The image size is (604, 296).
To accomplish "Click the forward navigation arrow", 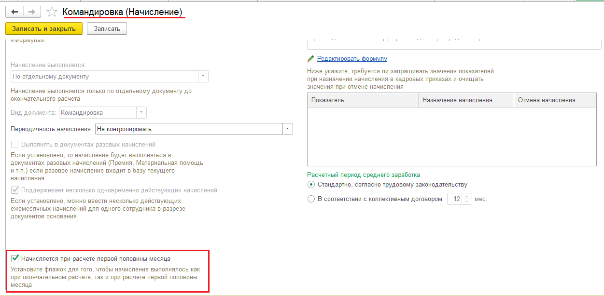I will coord(32,12).
